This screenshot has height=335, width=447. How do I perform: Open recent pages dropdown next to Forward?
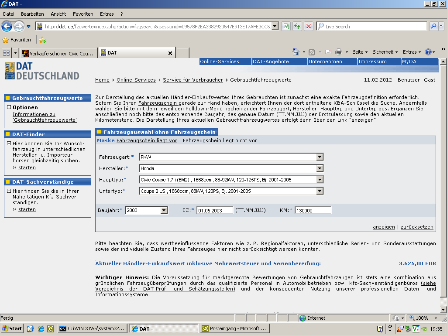[x=28, y=27]
